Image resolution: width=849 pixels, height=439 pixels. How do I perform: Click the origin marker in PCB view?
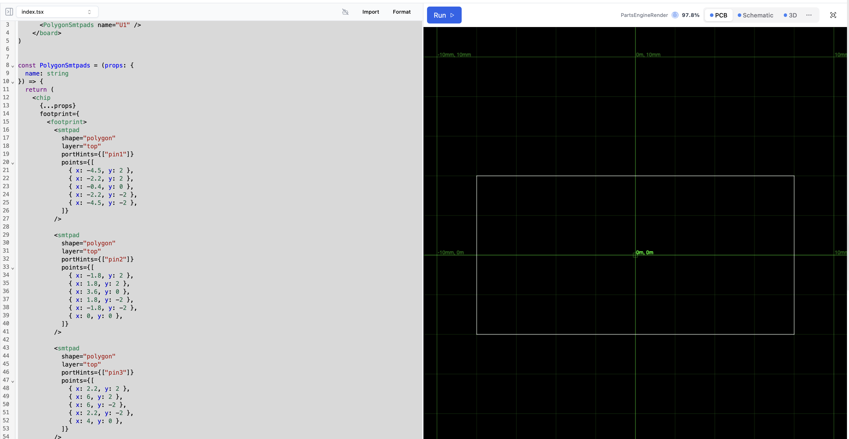[x=635, y=255]
